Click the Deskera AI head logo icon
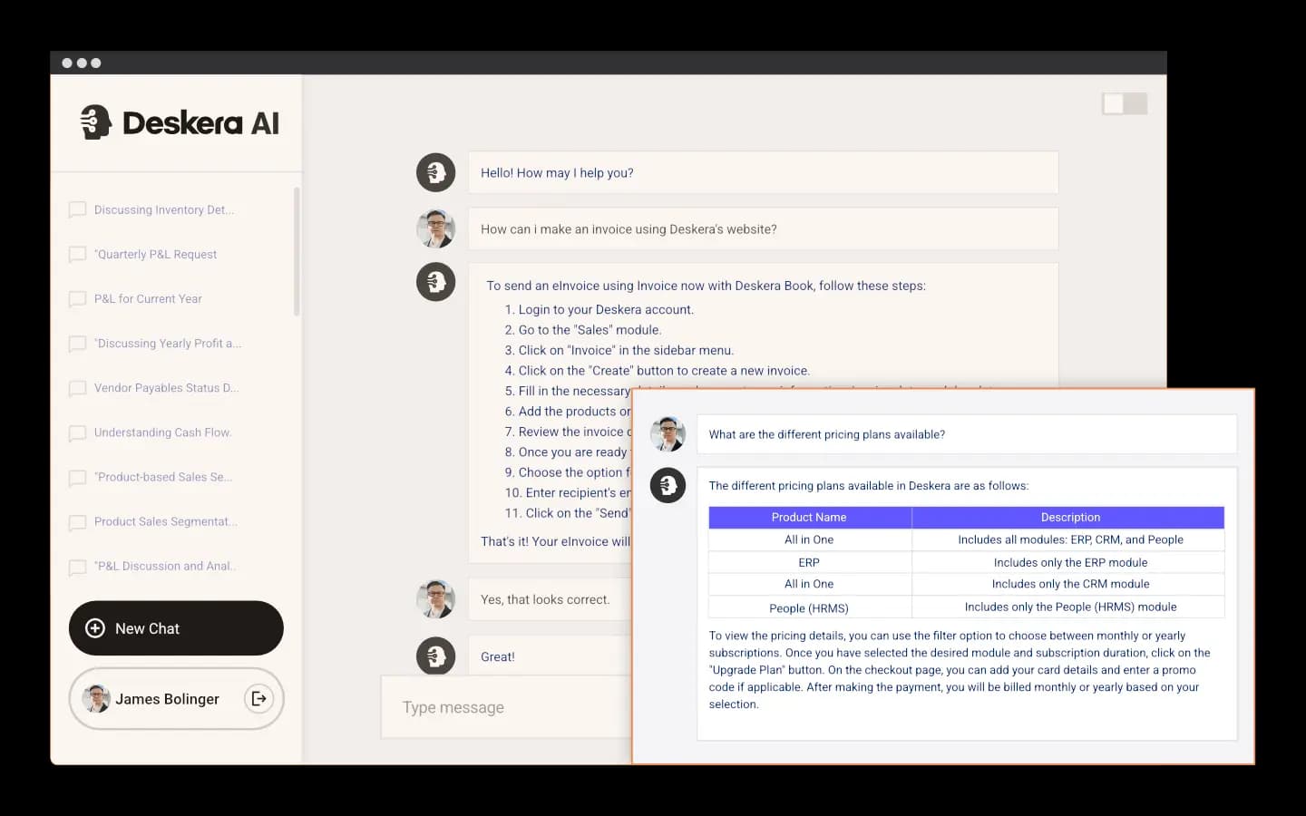Image resolution: width=1306 pixels, height=816 pixels. (95, 122)
